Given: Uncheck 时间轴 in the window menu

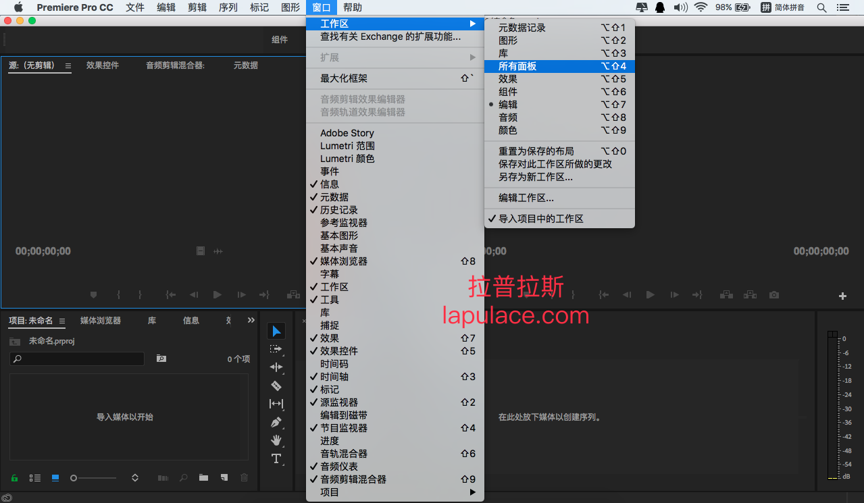Looking at the screenshot, I should (x=395, y=377).
